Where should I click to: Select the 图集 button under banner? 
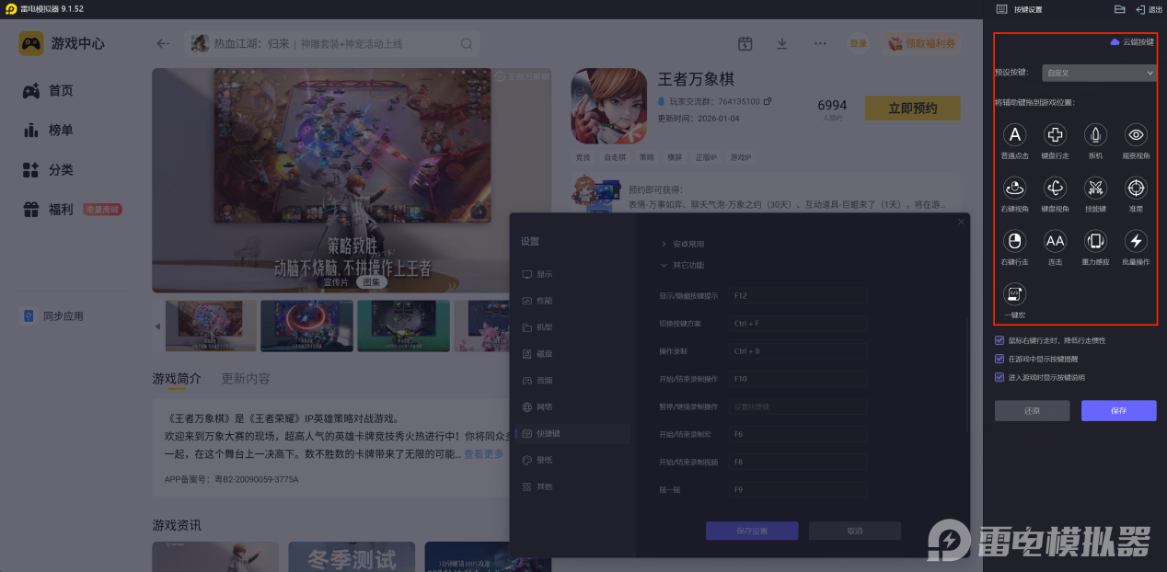pyautogui.click(x=371, y=282)
